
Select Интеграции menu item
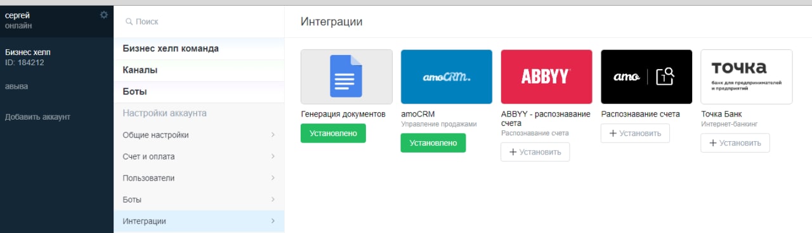199,221
